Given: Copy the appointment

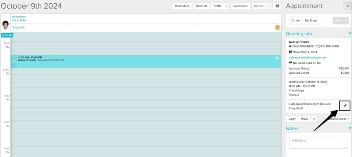Looking at the screenshot, I should (292, 119).
